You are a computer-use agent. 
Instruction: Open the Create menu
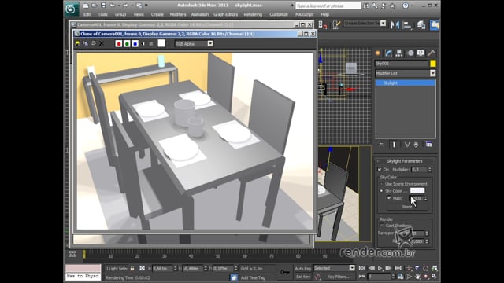[157, 14]
